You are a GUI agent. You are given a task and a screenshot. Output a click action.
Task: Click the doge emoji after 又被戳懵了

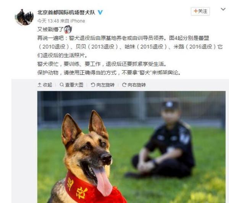[x=68, y=29]
